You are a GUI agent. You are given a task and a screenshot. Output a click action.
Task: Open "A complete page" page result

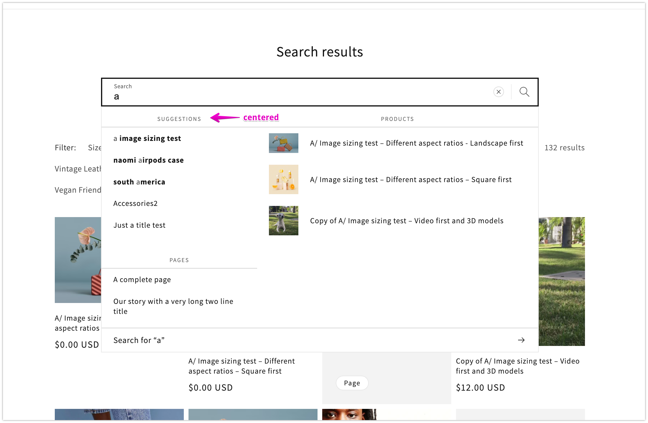(x=142, y=280)
